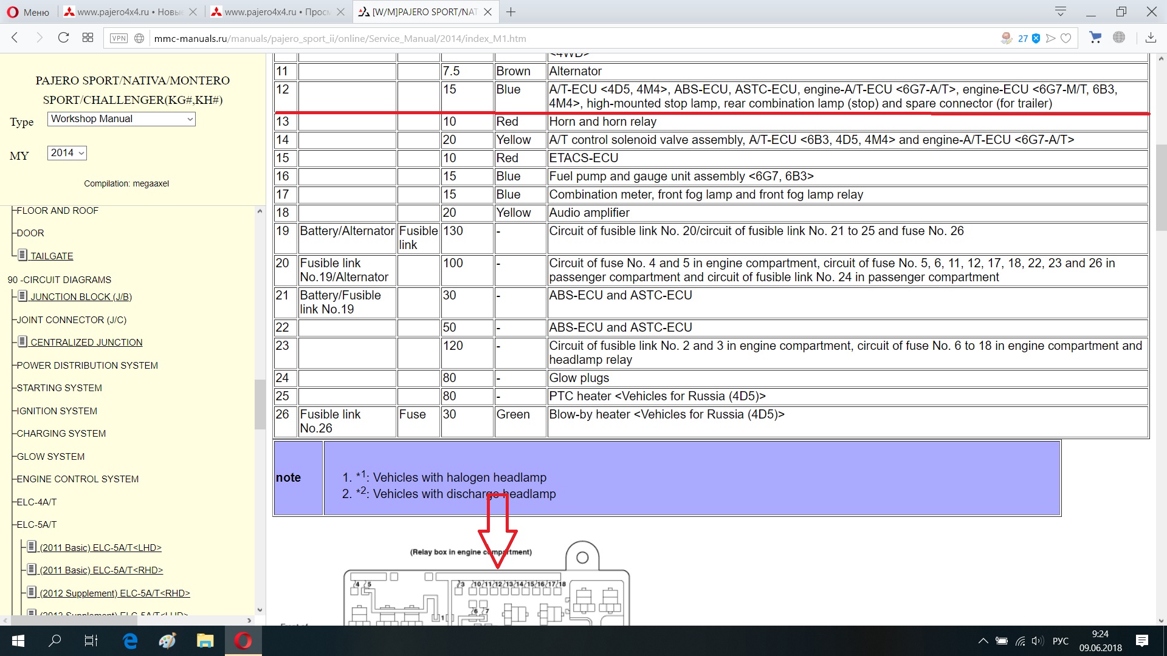Open the tab list menu icon
Image resolution: width=1167 pixels, height=656 pixels.
click(x=1061, y=12)
